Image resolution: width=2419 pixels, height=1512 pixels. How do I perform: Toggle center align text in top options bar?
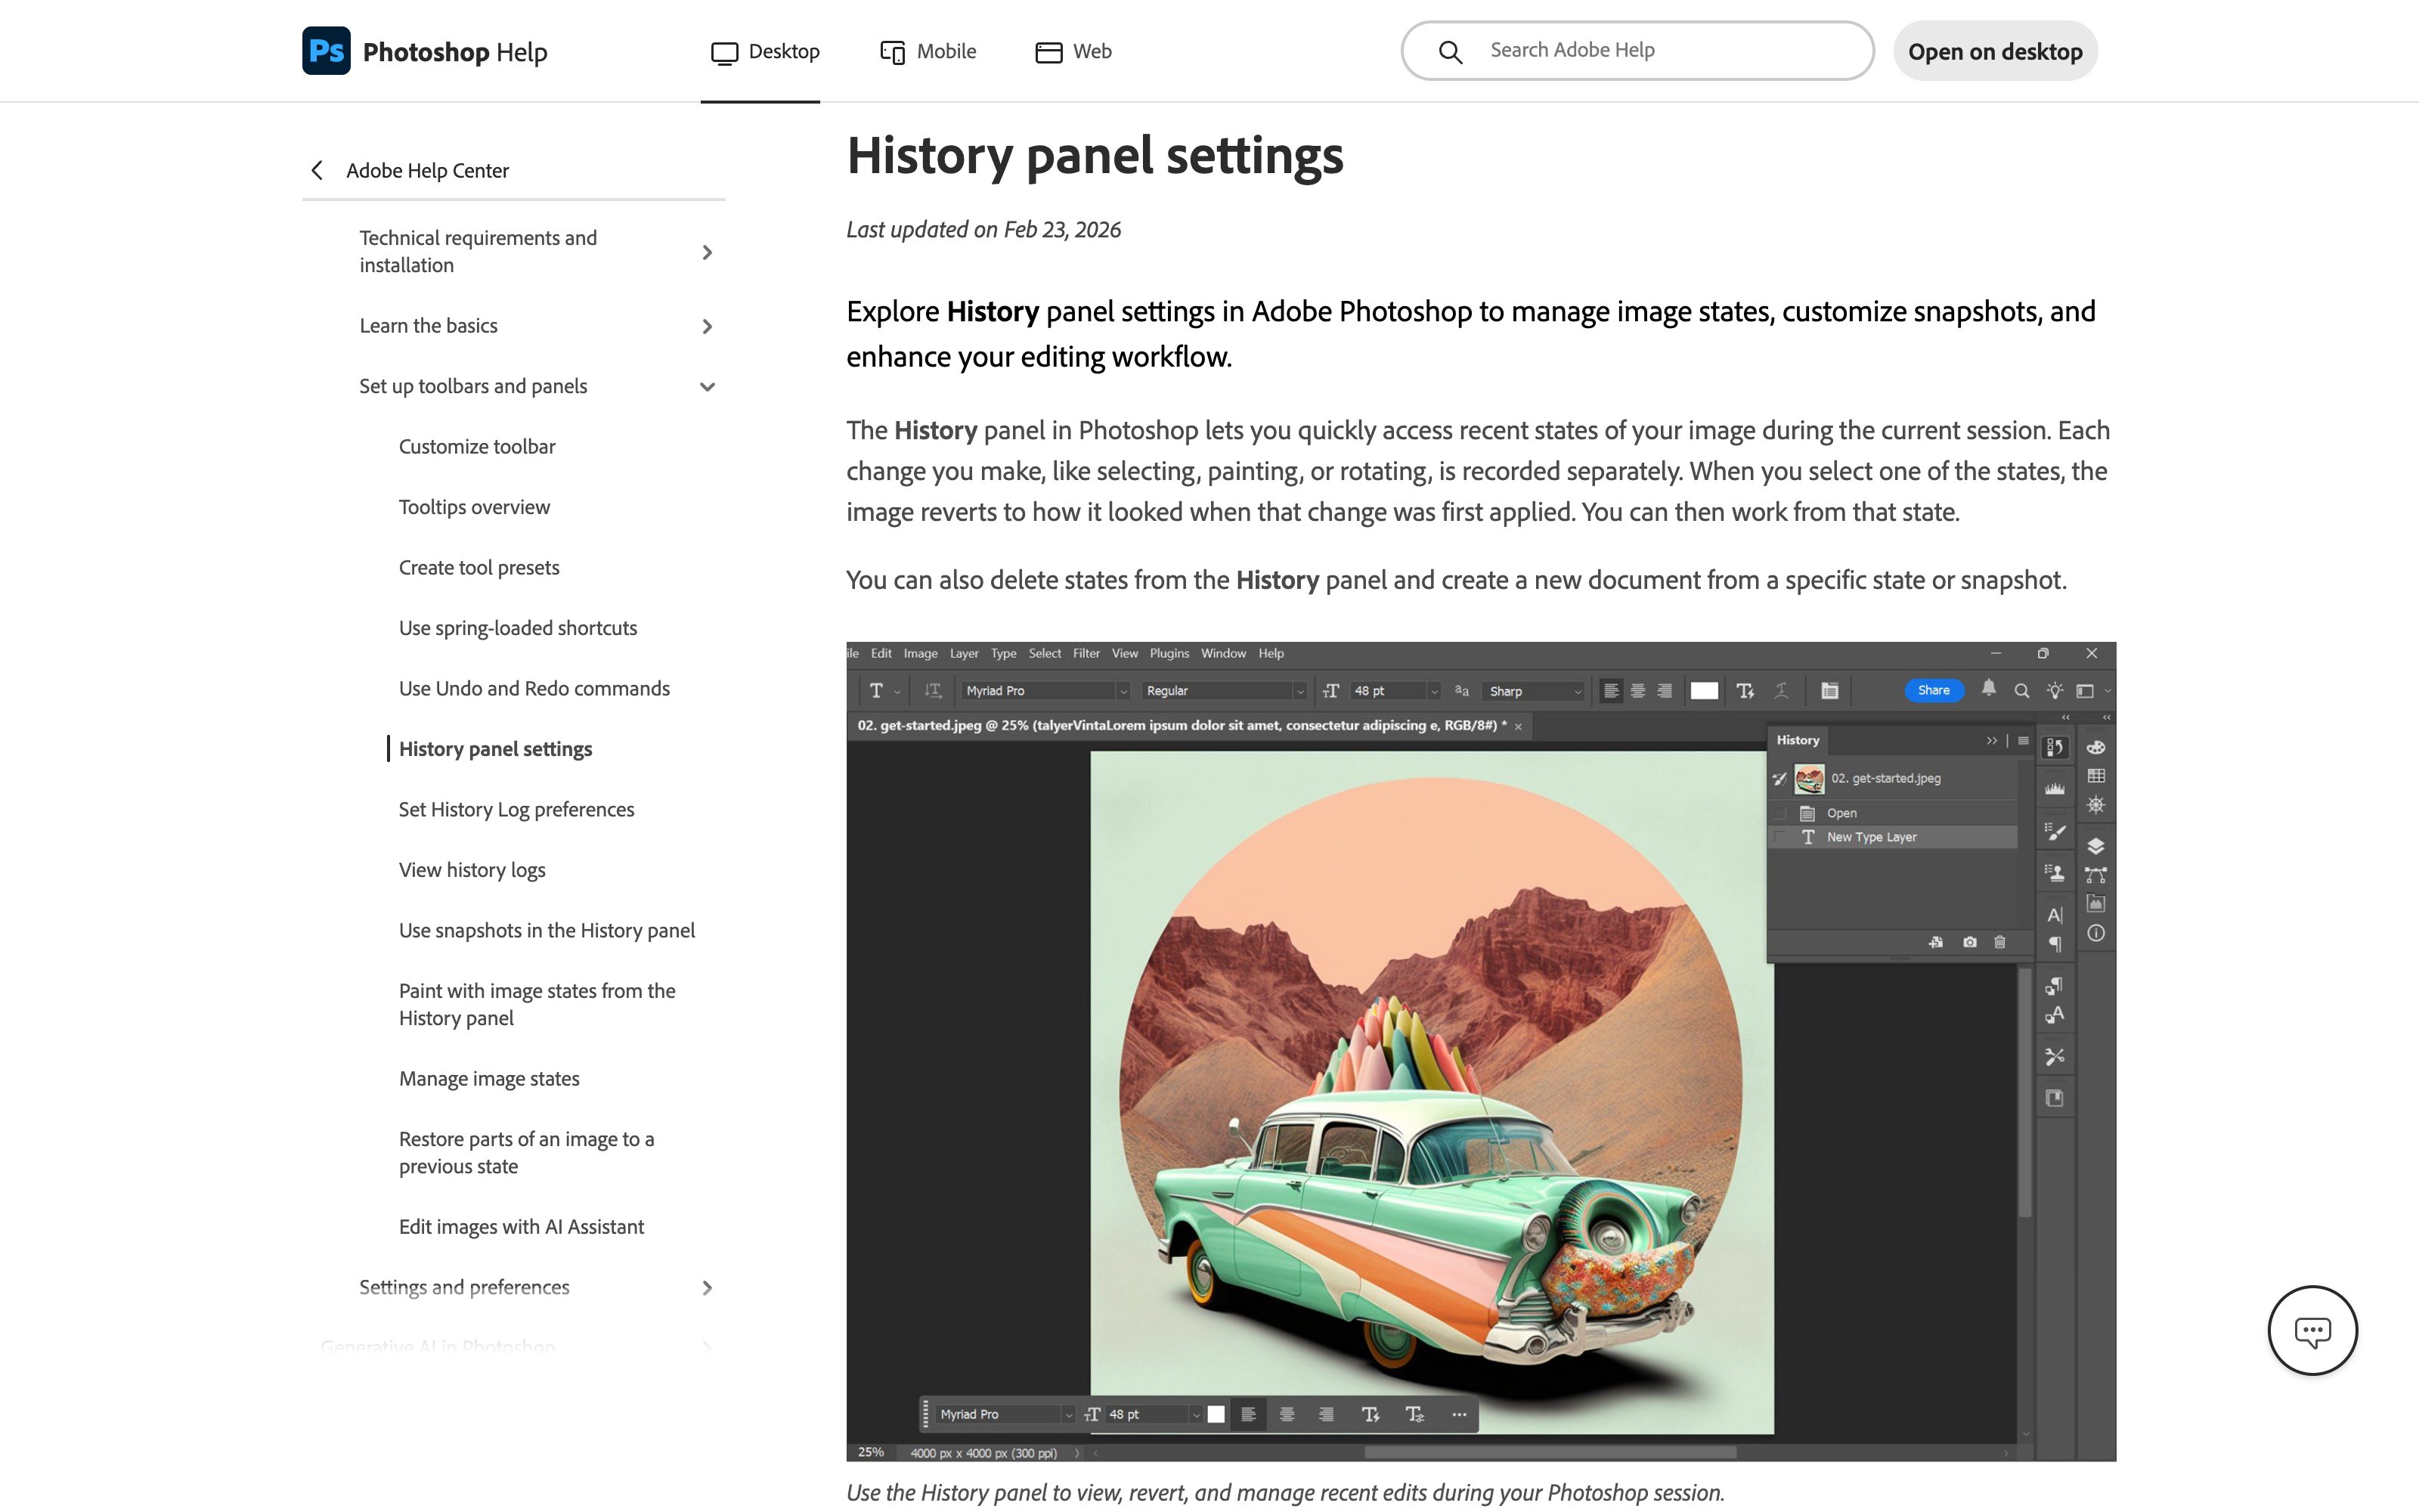(1637, 691)
